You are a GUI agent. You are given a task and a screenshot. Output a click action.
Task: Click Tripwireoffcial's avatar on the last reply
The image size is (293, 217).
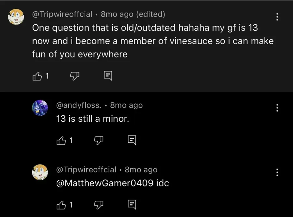tap(40, 172)
